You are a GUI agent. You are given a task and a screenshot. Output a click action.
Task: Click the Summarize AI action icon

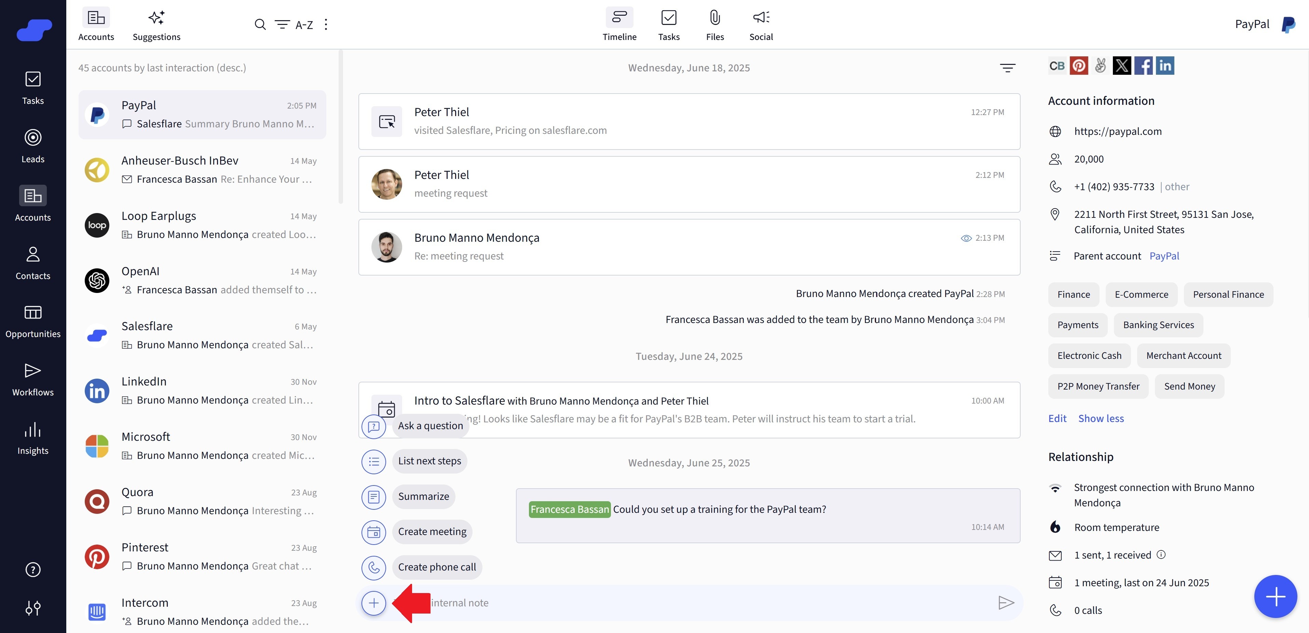coord(373,497)
